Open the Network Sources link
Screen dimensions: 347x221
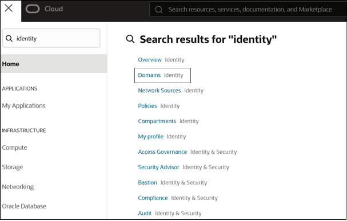(159, 91)
